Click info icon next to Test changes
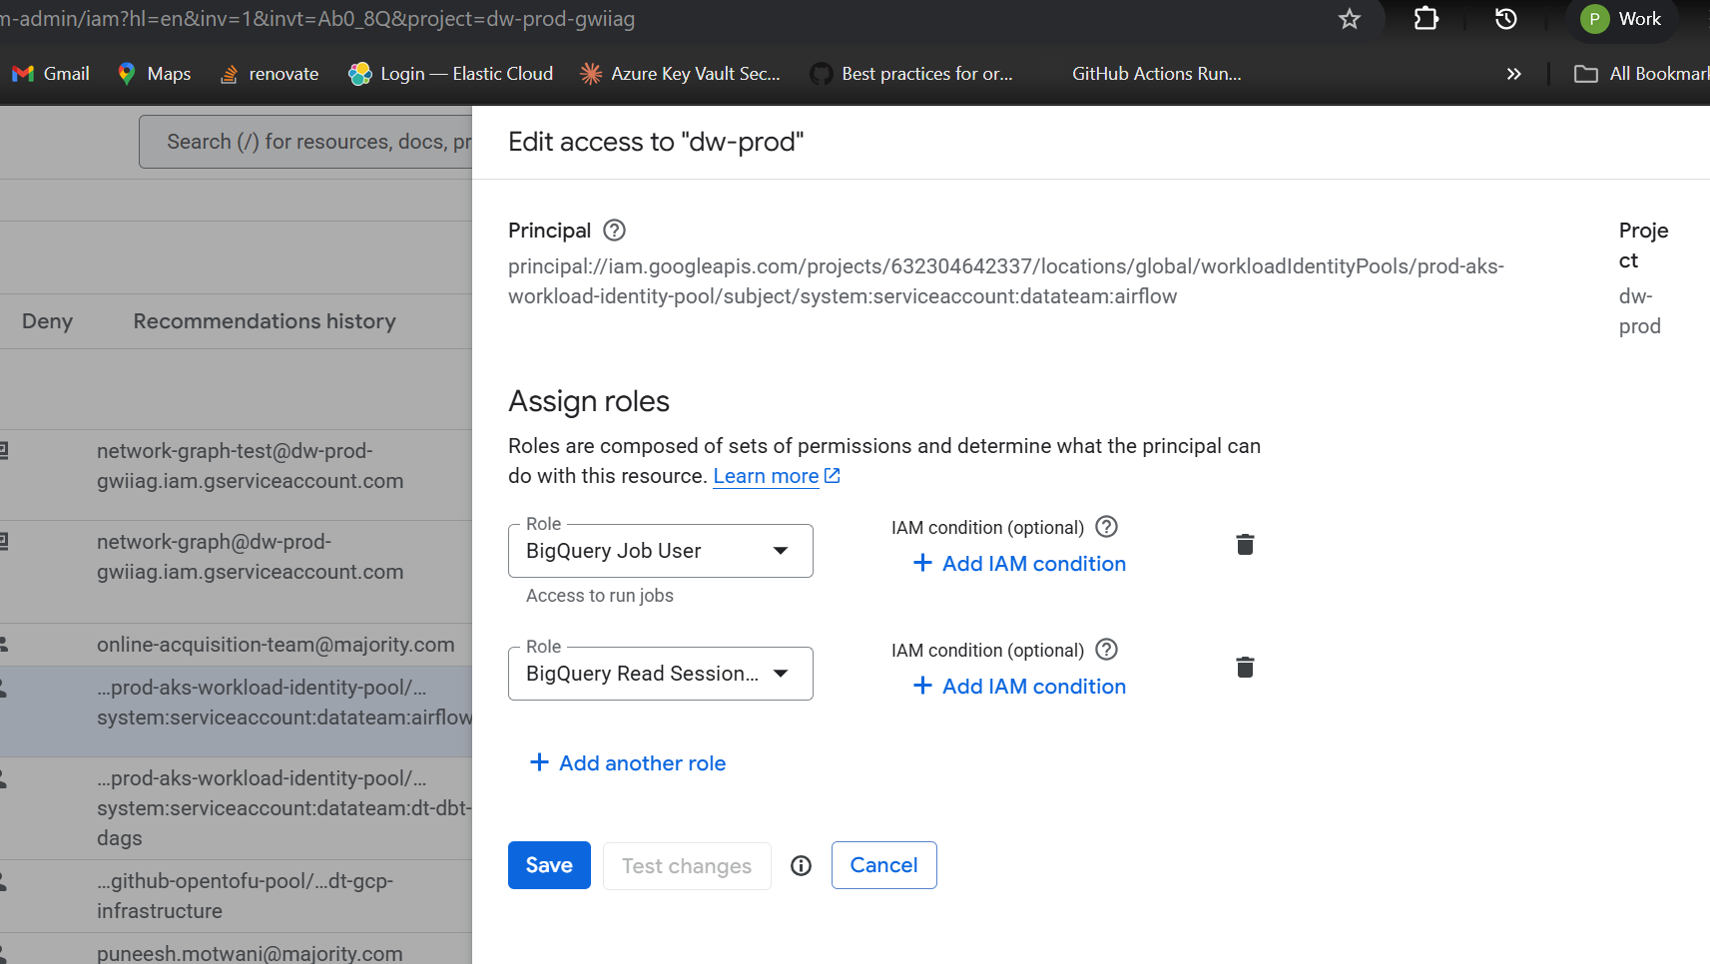Viewport: 1710px width, 964px height. tap(801, 866)
